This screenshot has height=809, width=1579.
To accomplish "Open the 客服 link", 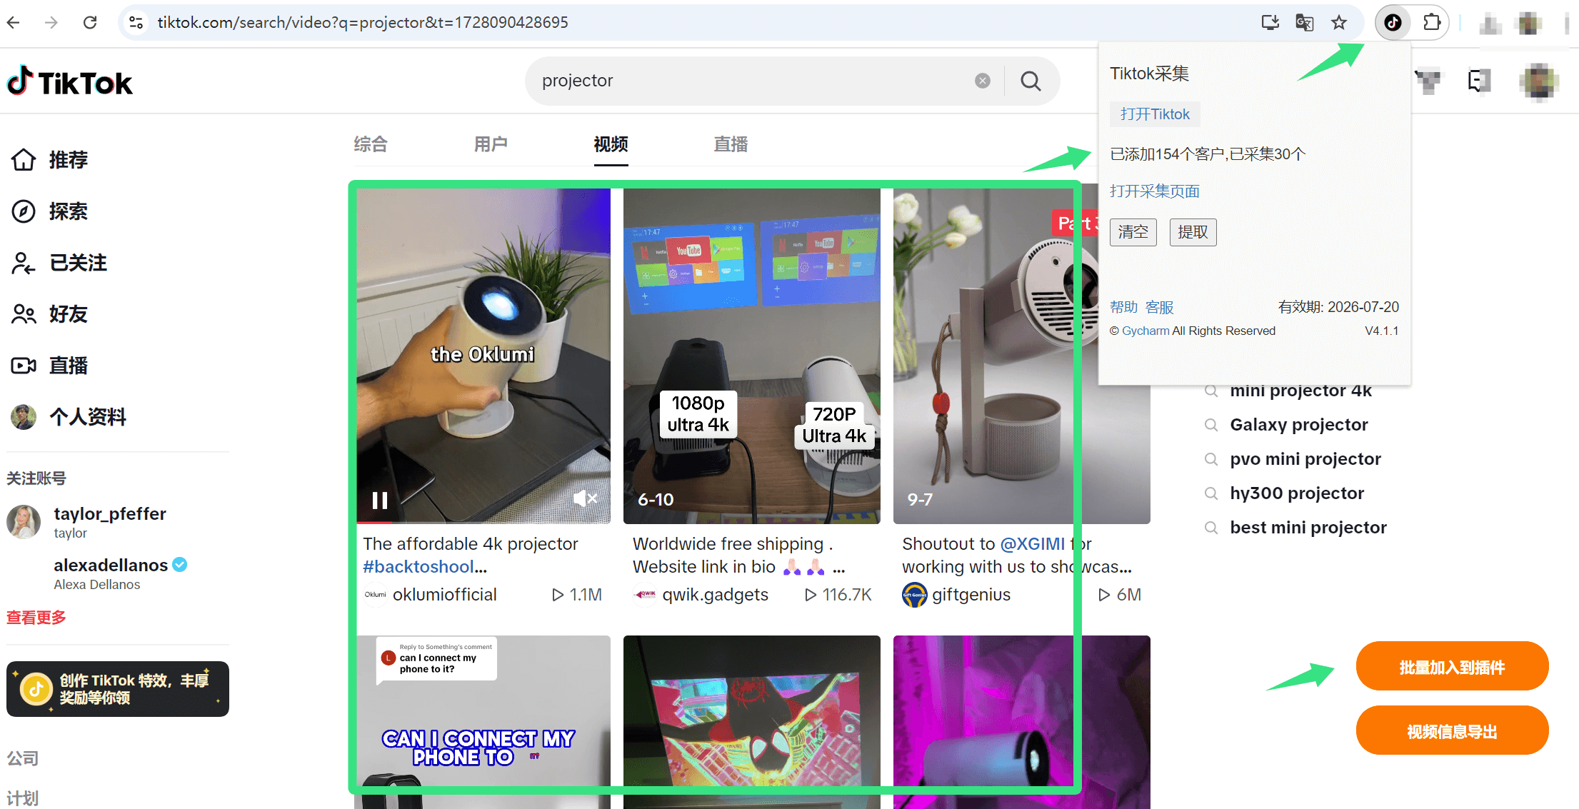I will click(x=1160, y=307).
